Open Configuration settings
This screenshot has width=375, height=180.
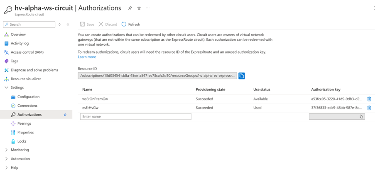click(x=28, y=97)
